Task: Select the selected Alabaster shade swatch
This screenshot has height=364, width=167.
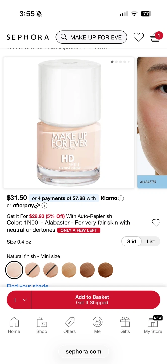Action: point(14,270)
